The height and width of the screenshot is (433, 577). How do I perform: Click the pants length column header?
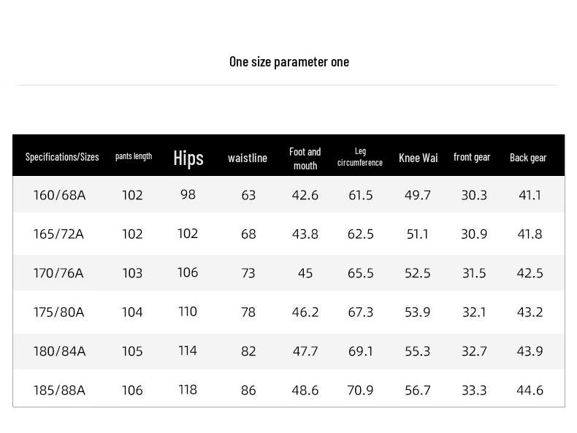point(134,156)
